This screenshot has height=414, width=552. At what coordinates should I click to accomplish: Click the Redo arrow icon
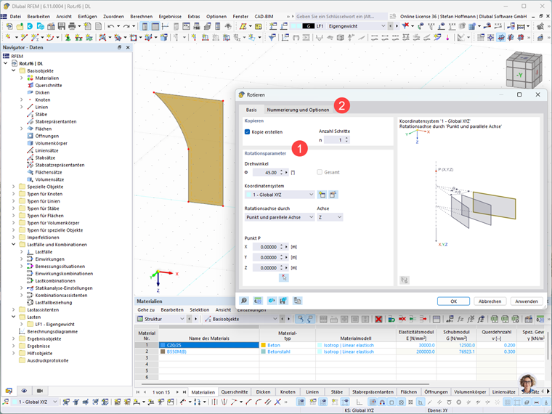(126, 26)
